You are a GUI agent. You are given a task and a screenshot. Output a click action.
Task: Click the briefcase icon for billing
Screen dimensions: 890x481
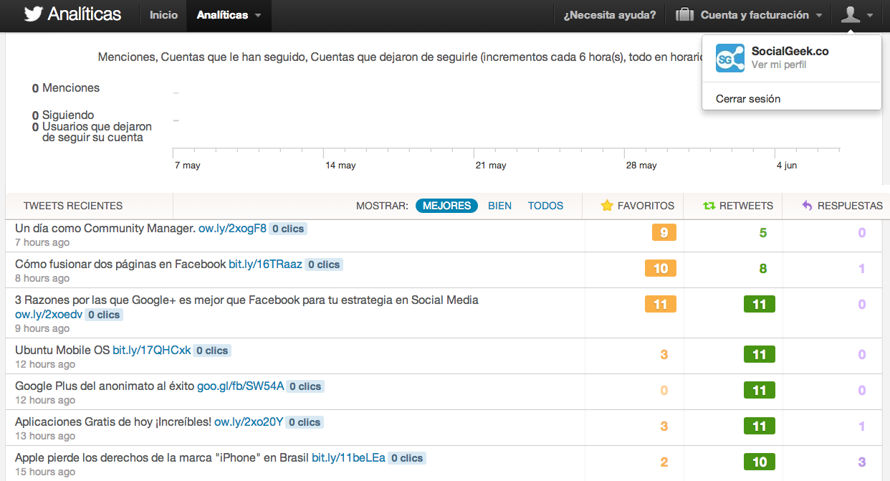pyautogui.click(x=684, y=15)
